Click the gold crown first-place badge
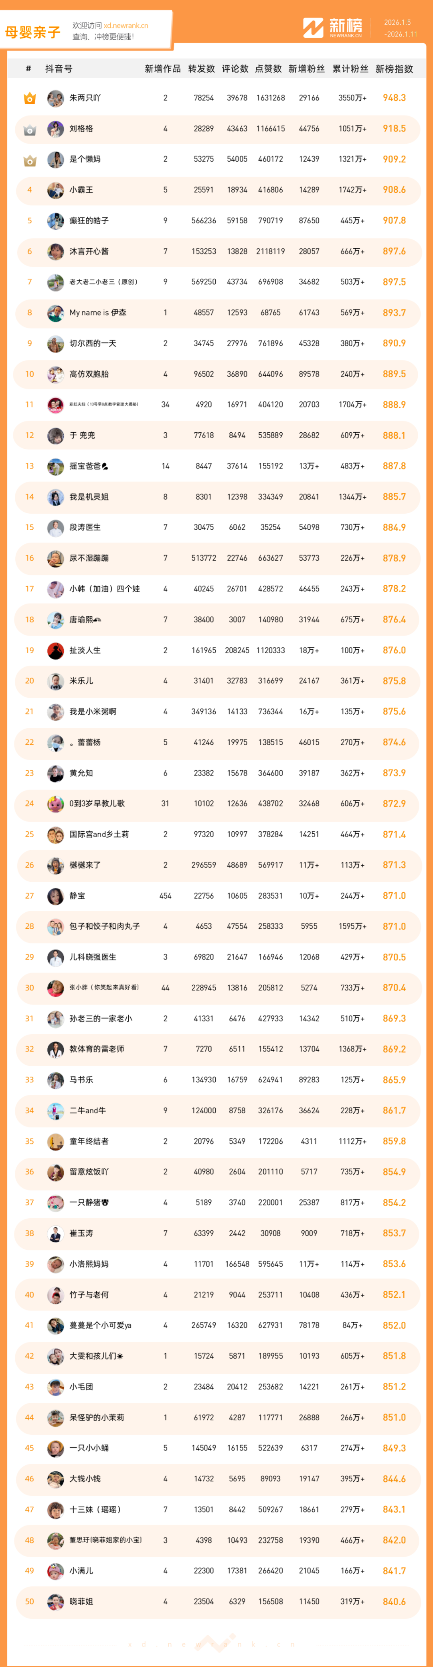The height and width of the screenshot is (1667, 433). pyautogui.click(x=30, y=98)
